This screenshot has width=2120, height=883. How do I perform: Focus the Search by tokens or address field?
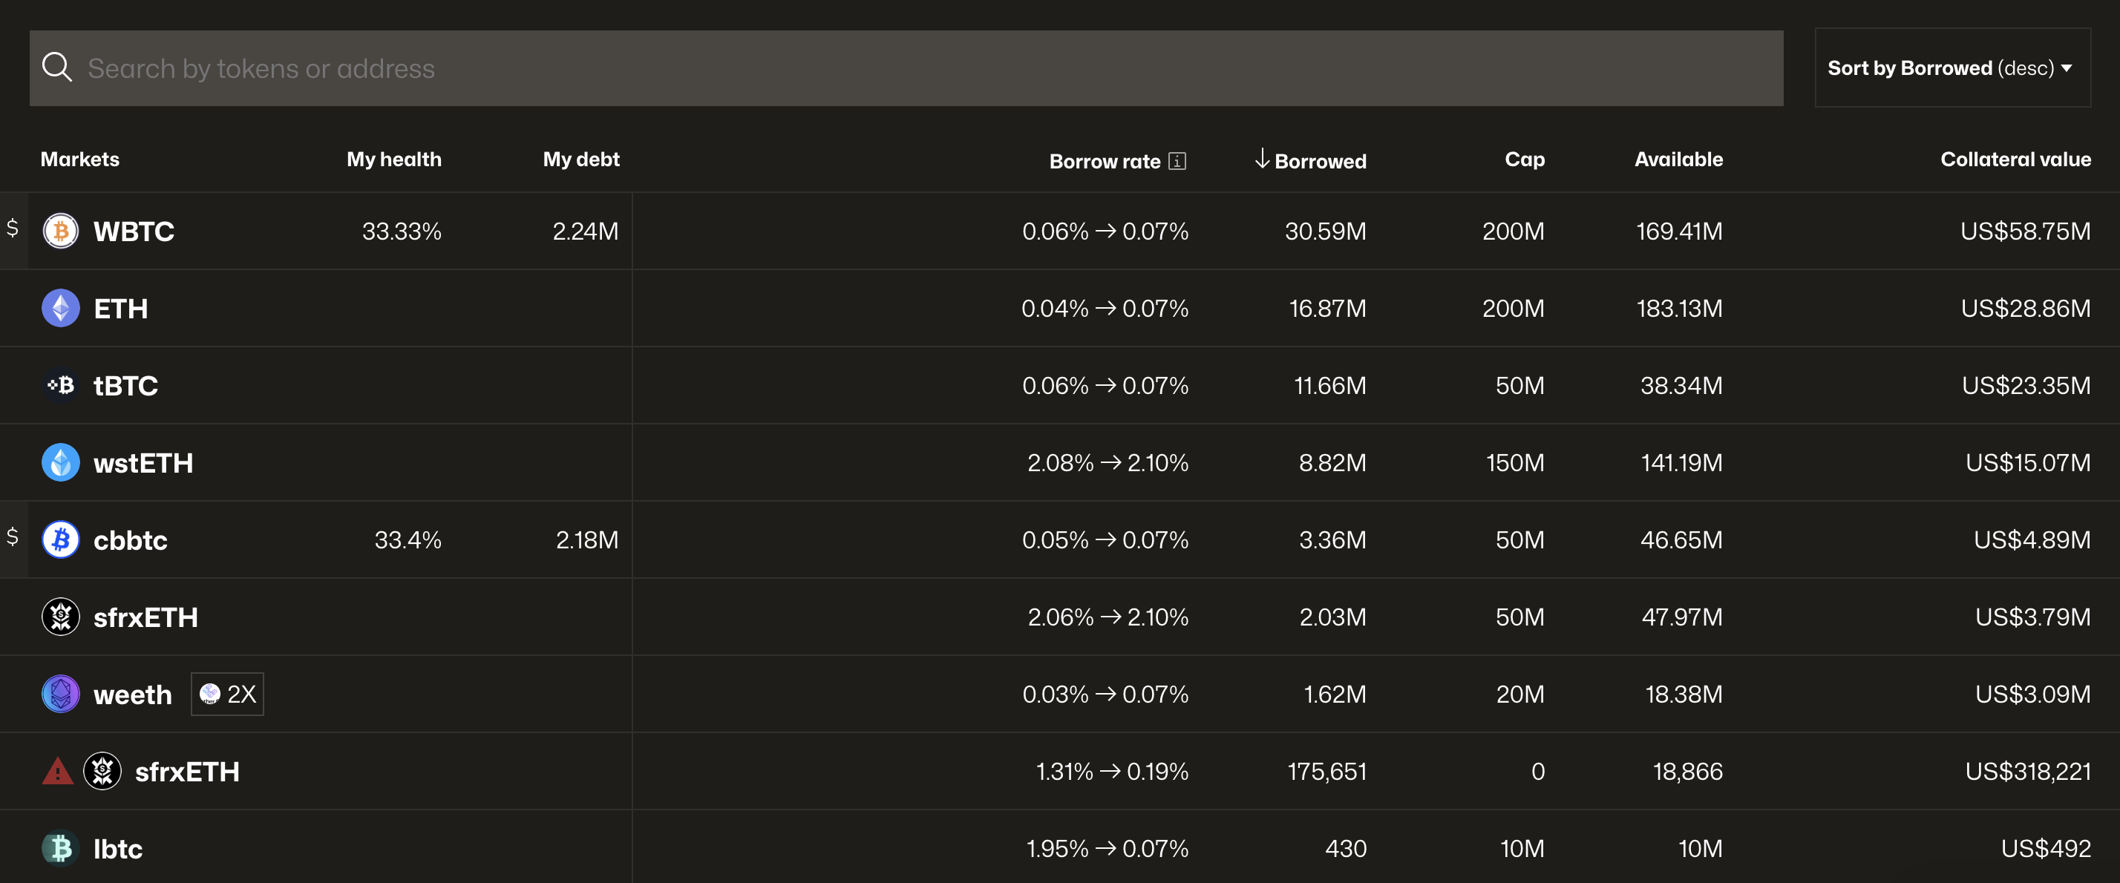click(906, 68)
